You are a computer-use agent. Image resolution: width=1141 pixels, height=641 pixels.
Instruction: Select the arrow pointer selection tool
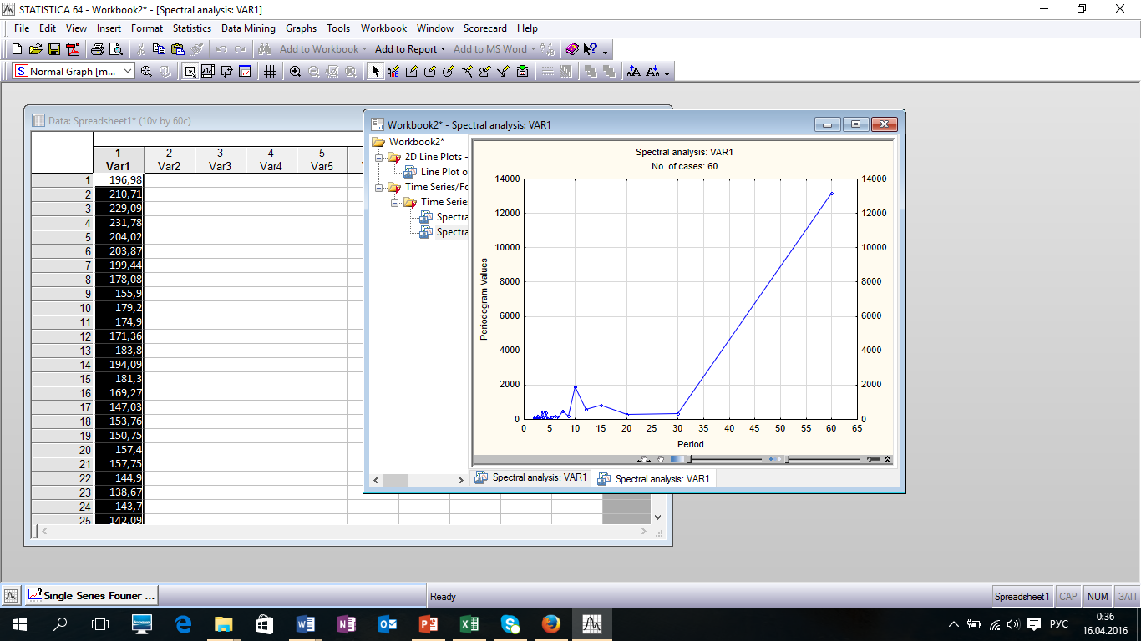376,72
